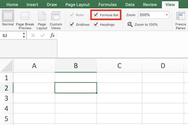Screen dimensions: 188x125
Task: Switch to Page Layout view
Action: click(42, 20)
